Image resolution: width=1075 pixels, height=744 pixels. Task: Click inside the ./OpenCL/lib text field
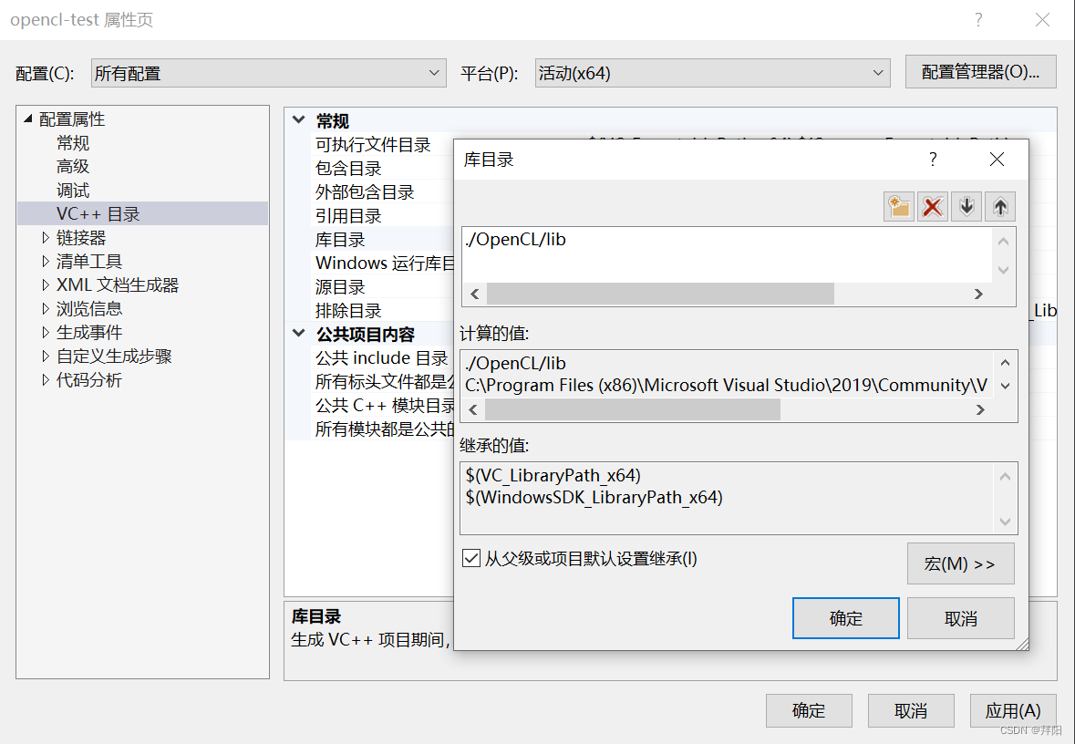point(638,240)
